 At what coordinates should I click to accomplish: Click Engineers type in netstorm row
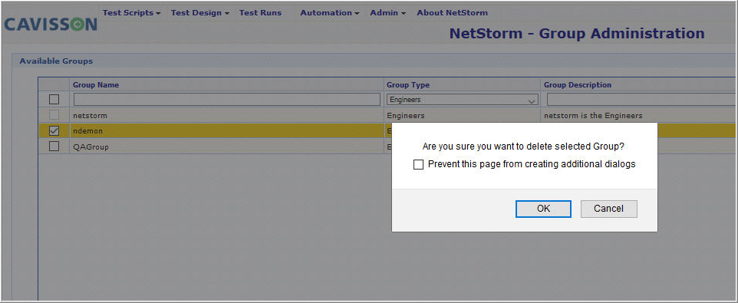coord(406,115)
